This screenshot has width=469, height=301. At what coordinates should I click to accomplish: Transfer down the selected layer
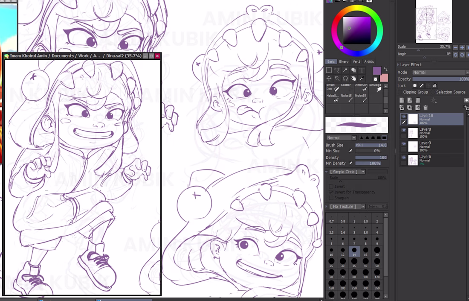click(x=402, y=108)
